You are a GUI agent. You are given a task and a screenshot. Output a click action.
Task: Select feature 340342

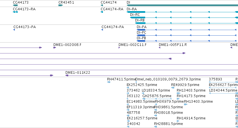(133, 124)
